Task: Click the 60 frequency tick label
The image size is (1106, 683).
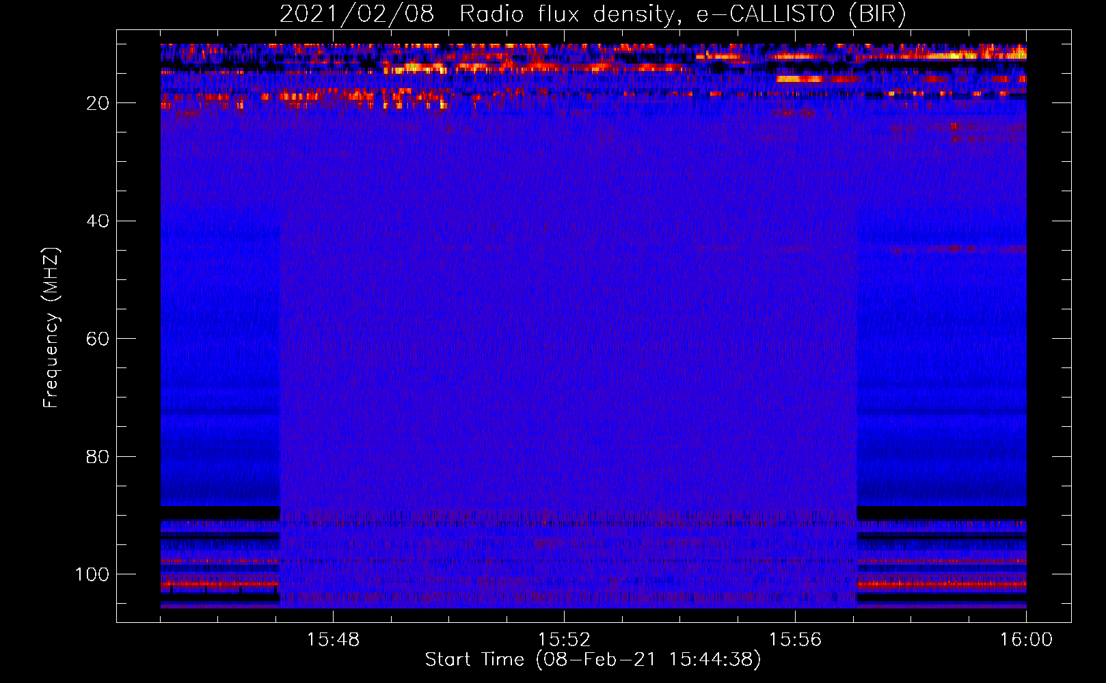Action: click(98, 339)
